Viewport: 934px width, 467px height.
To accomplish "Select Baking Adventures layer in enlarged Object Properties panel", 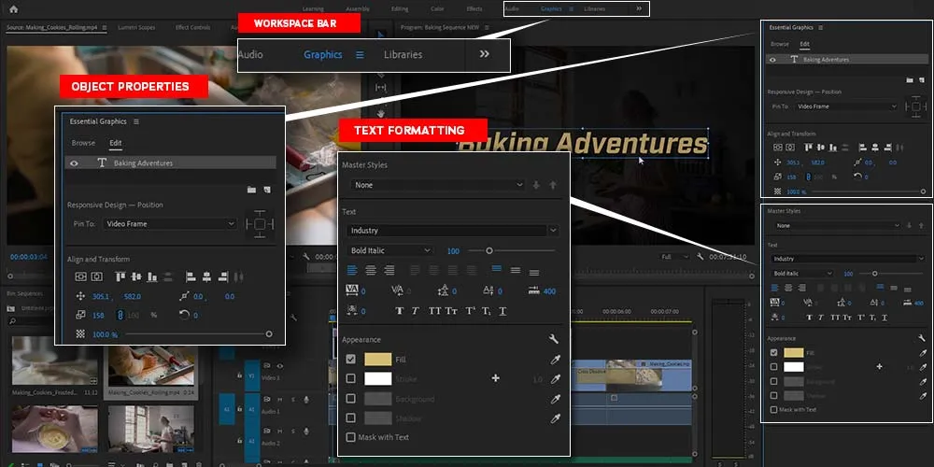I will pos(170,163).
